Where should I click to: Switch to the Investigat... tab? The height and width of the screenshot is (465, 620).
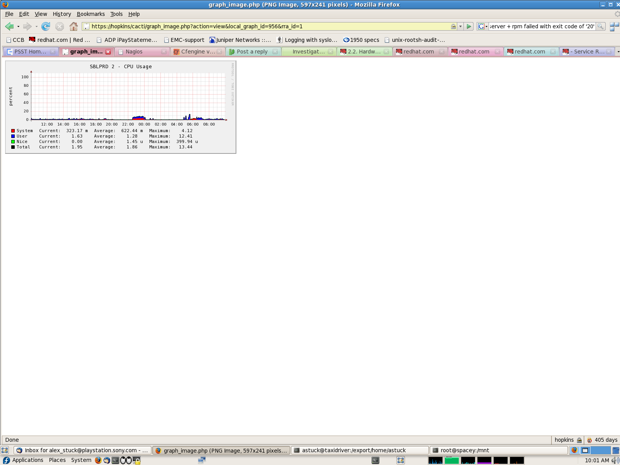[x=308, y=52]
